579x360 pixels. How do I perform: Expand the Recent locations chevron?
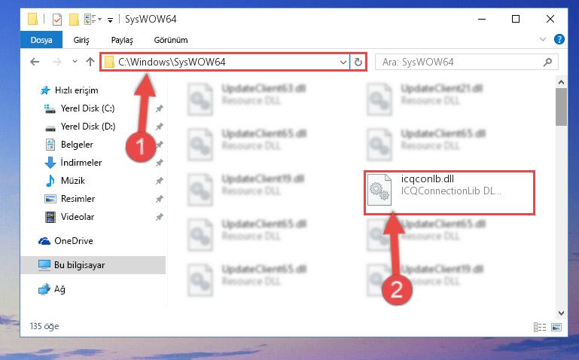click(75, 61)
